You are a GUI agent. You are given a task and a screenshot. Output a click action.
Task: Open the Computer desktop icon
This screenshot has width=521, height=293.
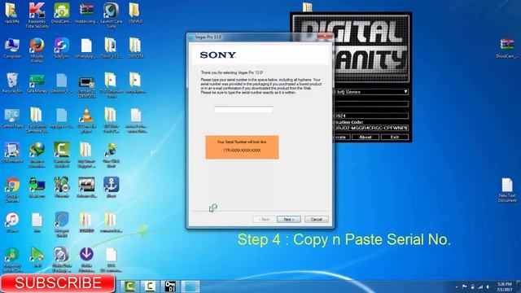pos(12,48)
